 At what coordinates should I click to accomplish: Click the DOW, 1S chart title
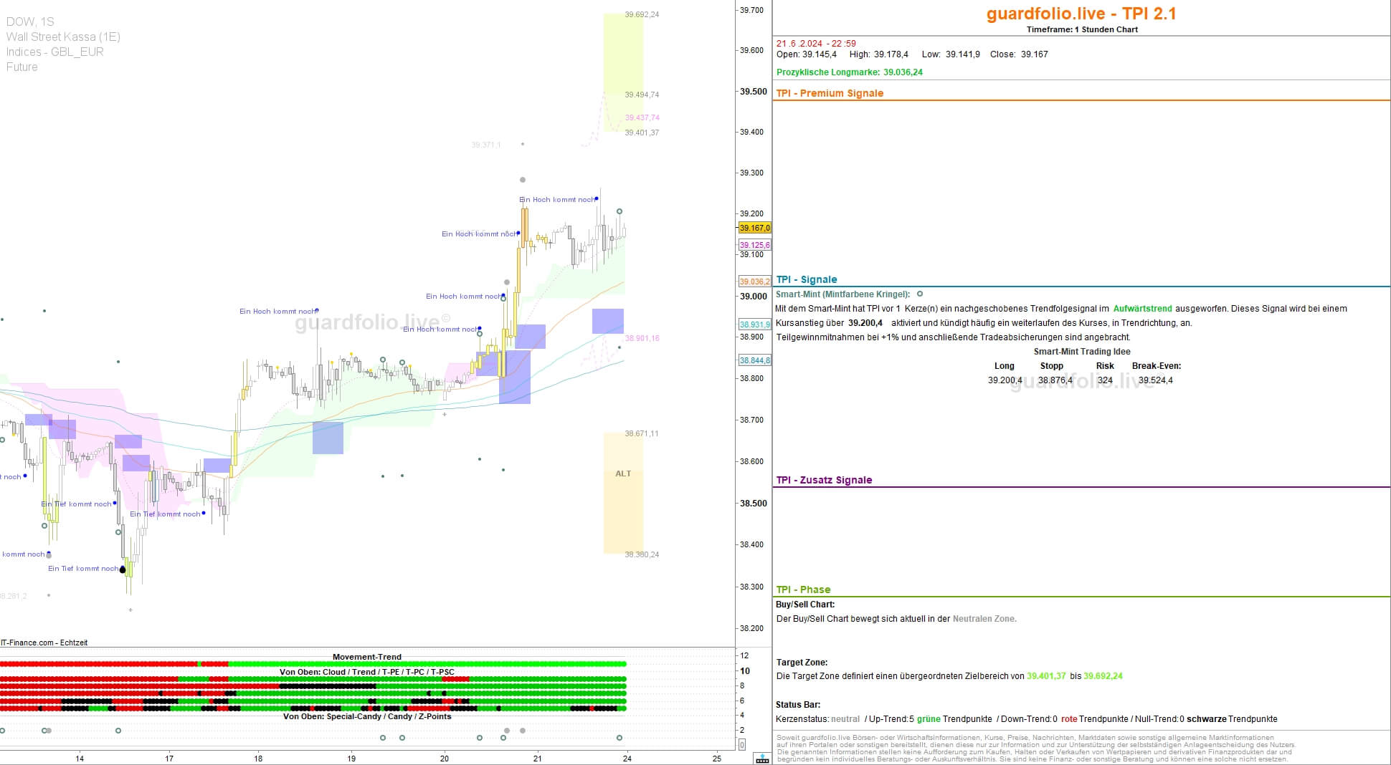point(30,21)
